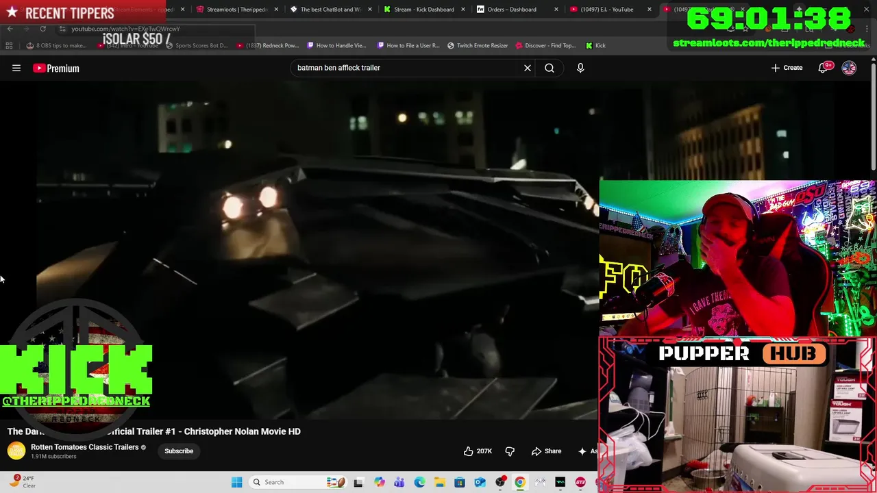Viewport: 877px width, 493px height.
Task: Open the YouTube guide hamburger menu
Action: pyautogui.click(x=16, y=68)
